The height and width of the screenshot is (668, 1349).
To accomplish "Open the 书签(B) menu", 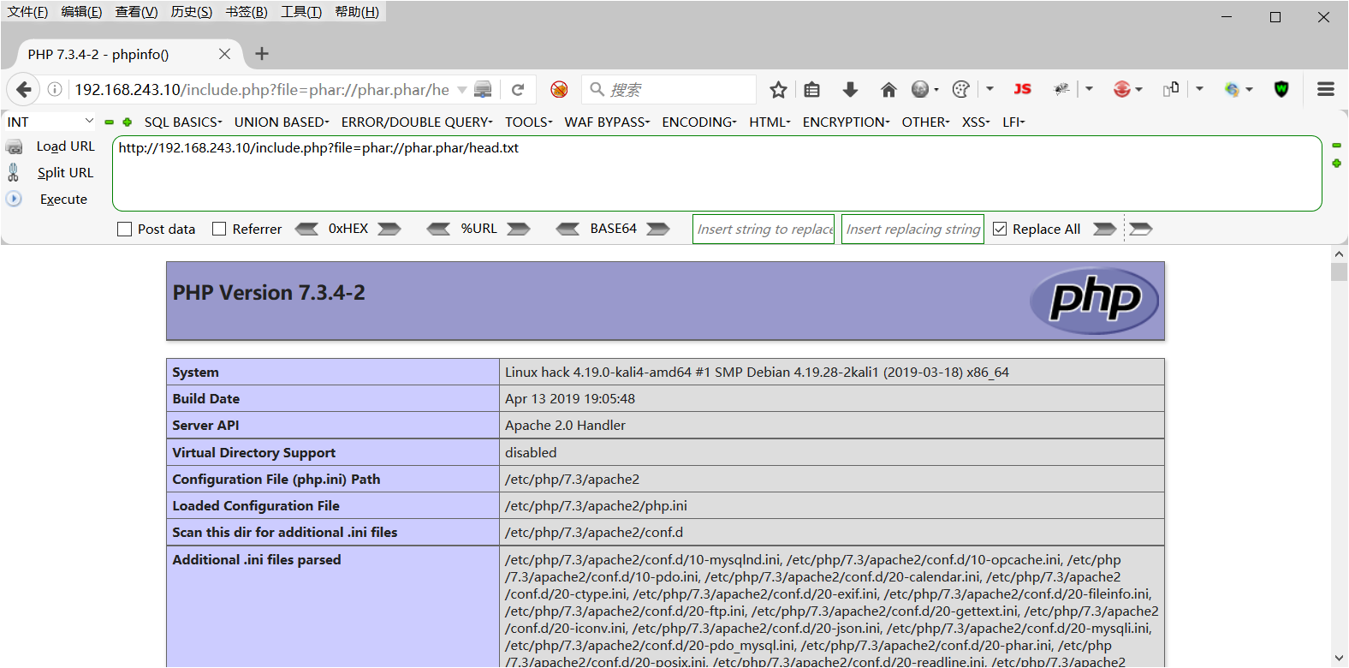I will (x=247, y=11).
